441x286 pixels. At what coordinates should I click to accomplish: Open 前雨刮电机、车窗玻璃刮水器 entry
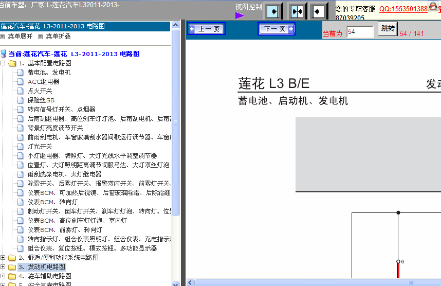coord(99,137)
